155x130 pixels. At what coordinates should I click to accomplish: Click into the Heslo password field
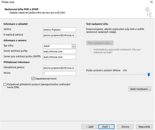[x=59, y=73]
